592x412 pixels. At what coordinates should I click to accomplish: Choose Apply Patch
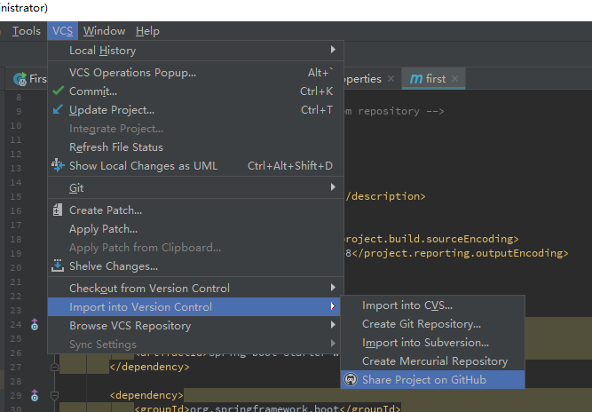(195, 229)
